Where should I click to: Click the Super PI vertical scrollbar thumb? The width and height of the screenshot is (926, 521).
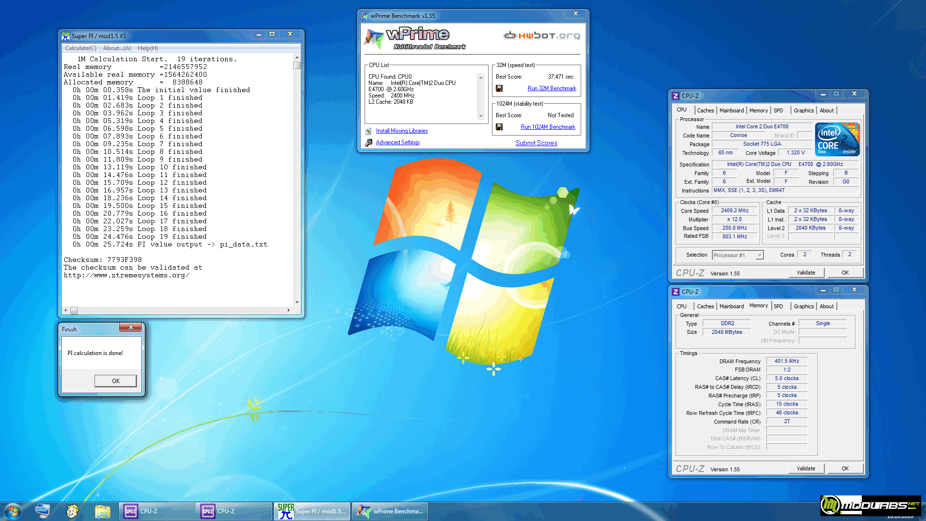click(297, 66)
